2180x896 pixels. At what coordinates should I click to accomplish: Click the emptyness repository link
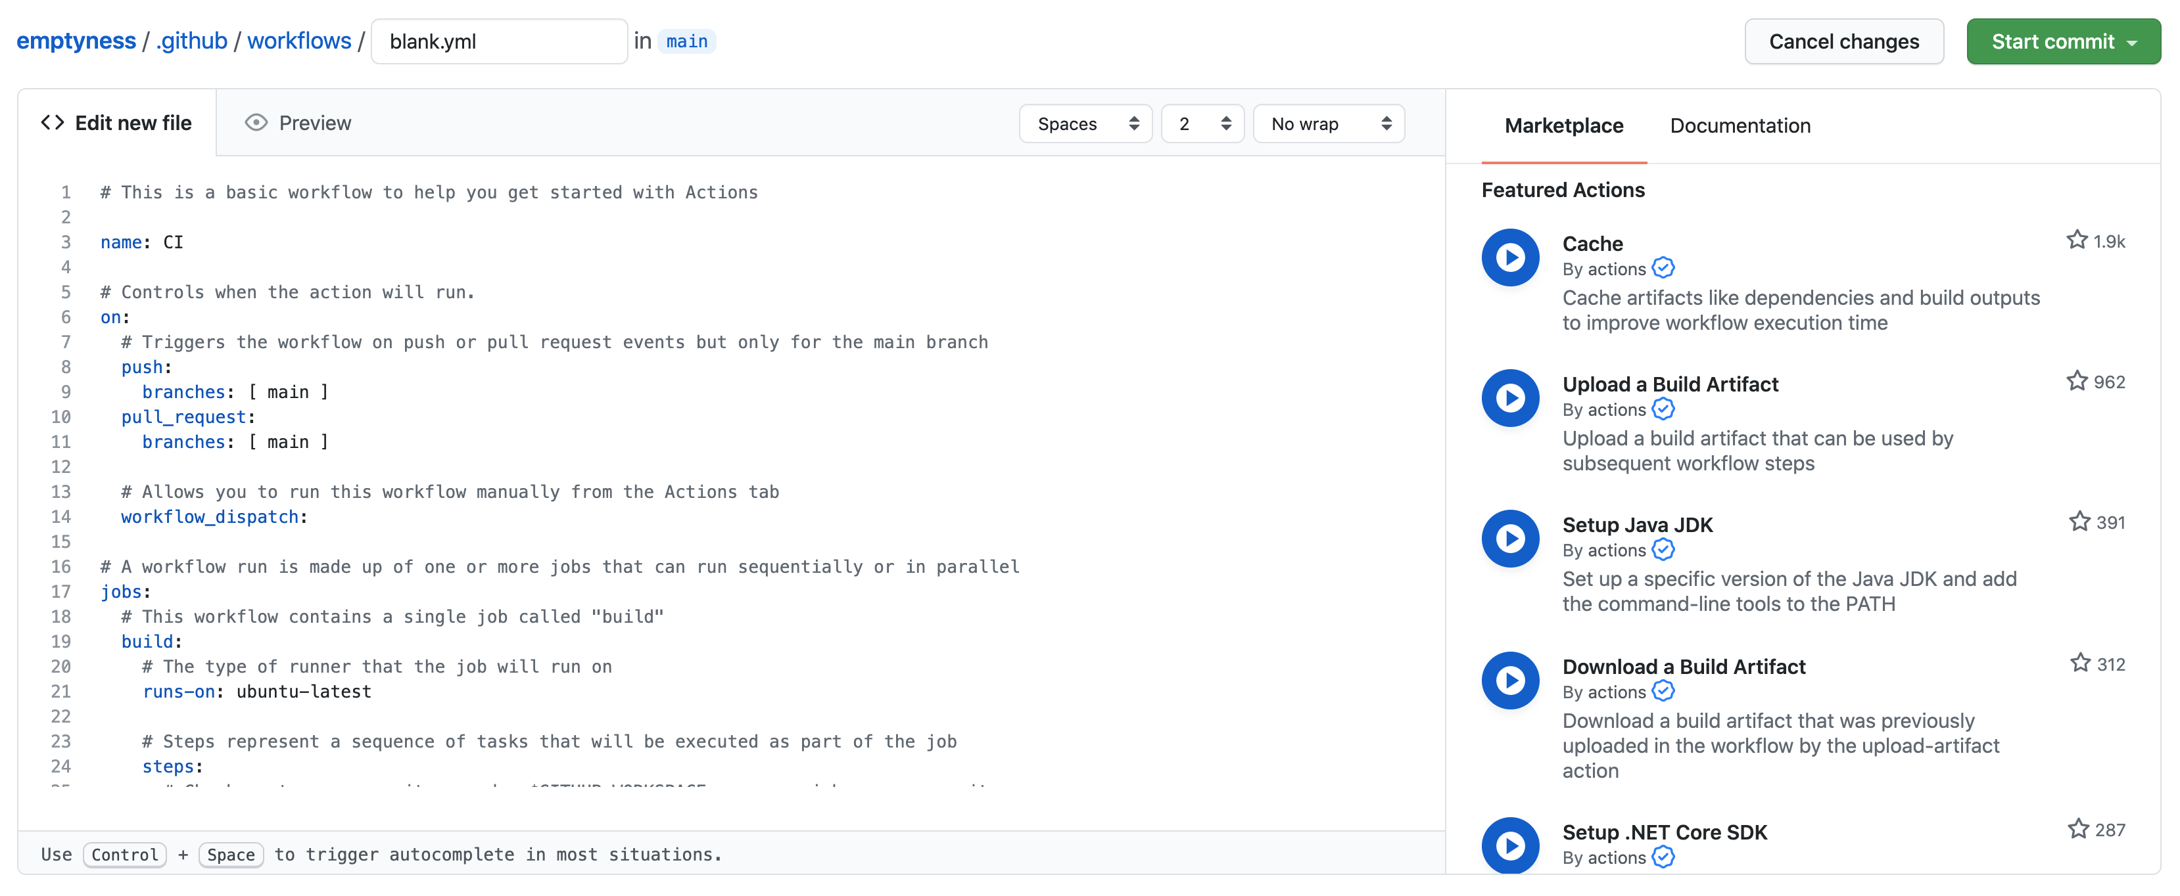[76, 41]
